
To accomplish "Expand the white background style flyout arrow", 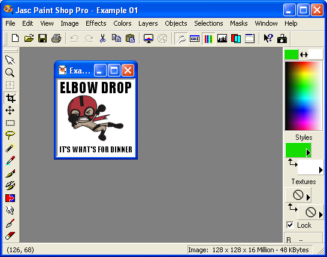I will 321,170.
